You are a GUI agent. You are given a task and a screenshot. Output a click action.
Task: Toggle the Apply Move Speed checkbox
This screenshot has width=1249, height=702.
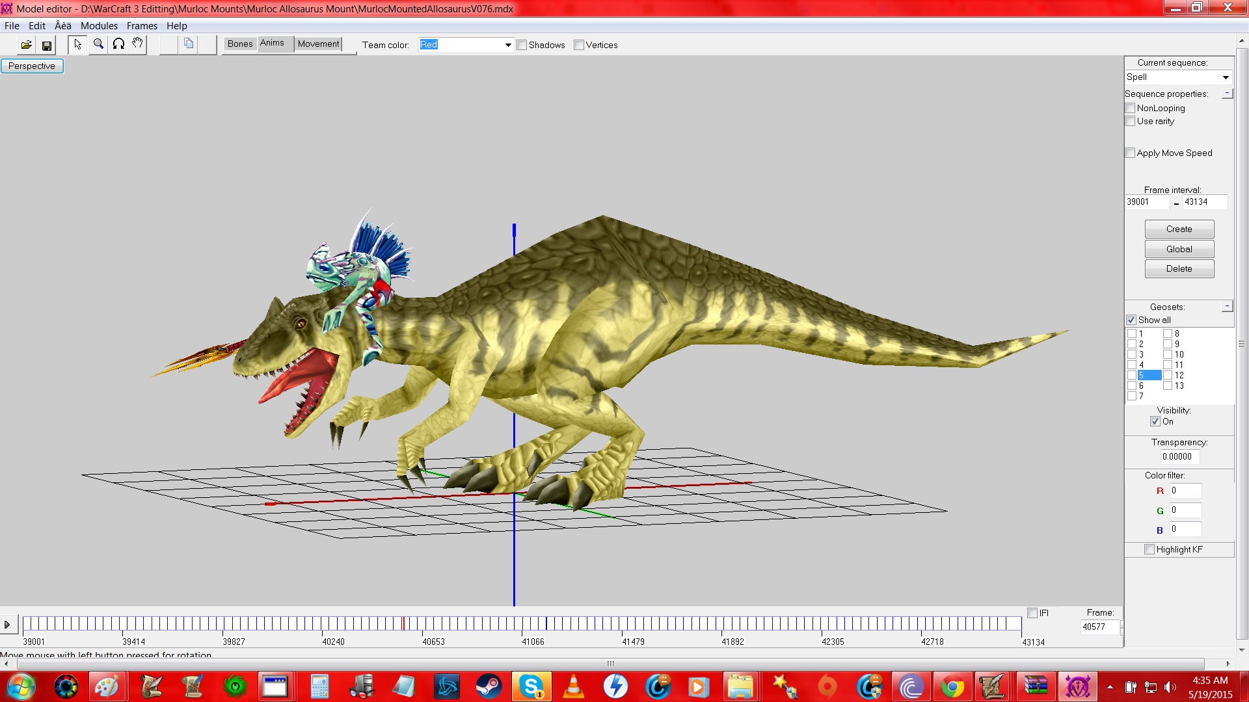[1131, 153]
